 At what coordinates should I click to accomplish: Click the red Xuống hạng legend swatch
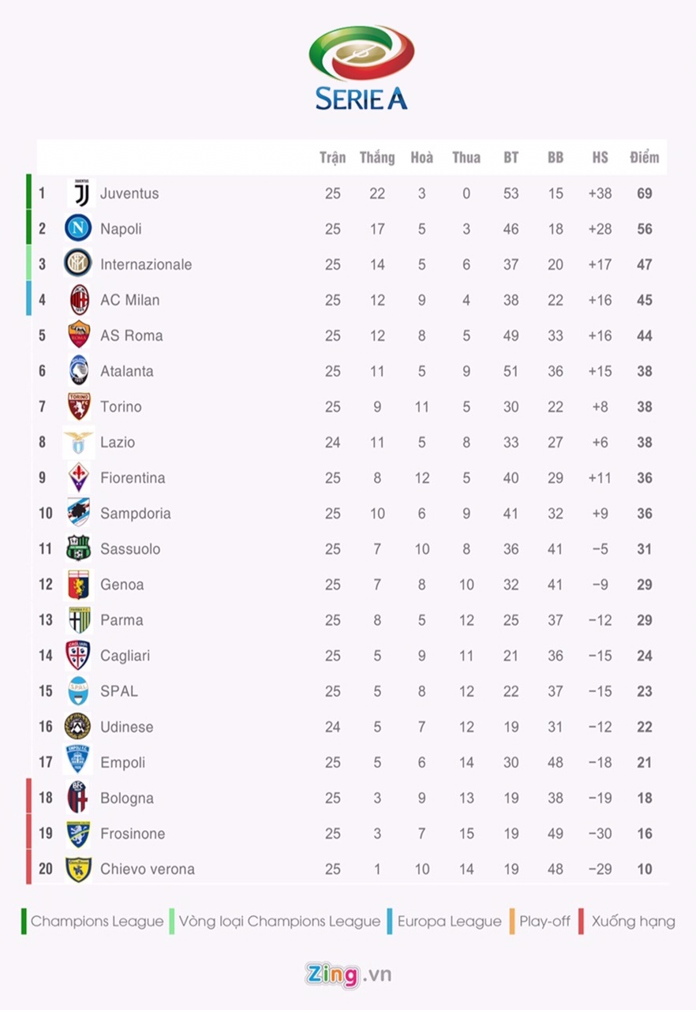(581, 921)
